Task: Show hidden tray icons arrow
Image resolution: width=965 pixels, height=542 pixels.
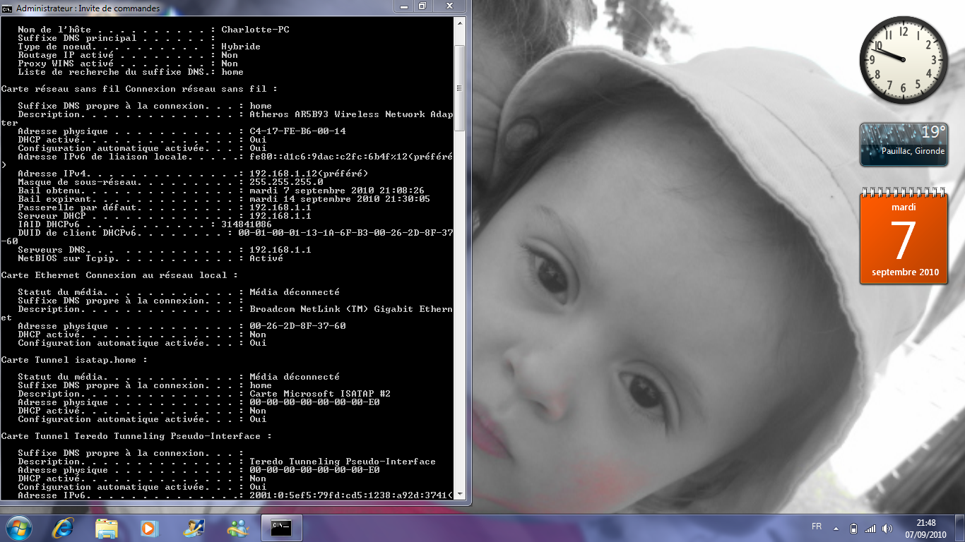Action: [x=836, y=528]
